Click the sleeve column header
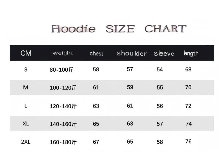 pyautogui.click(x=164, y=53)
